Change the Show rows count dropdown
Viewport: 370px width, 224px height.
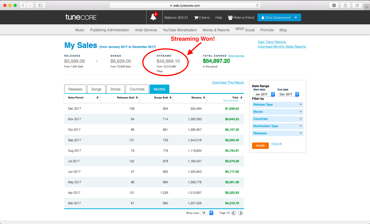[207, 213]
